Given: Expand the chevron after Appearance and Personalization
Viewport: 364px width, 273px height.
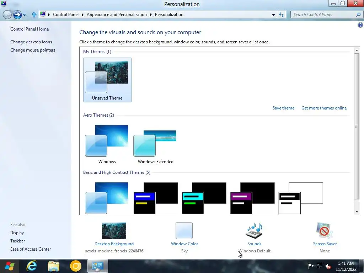Looking at the screenshot, I should 151,15.
